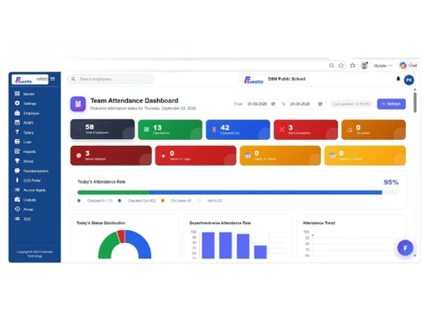This screenshot has height=322, width=429.
Task: Open the 13 Checked In card
Action: click(170, 130)
